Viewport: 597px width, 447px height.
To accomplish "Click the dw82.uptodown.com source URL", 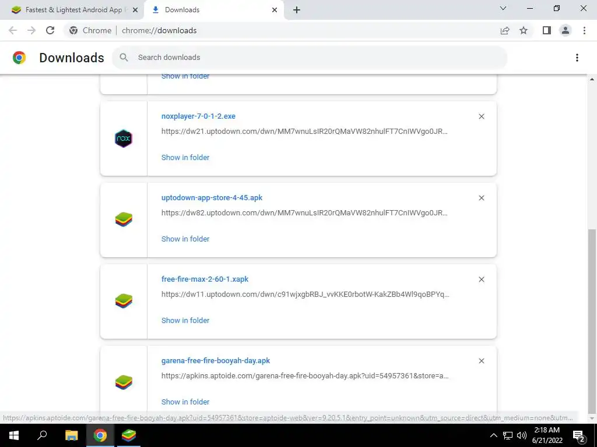I will (x=304, y=213).
